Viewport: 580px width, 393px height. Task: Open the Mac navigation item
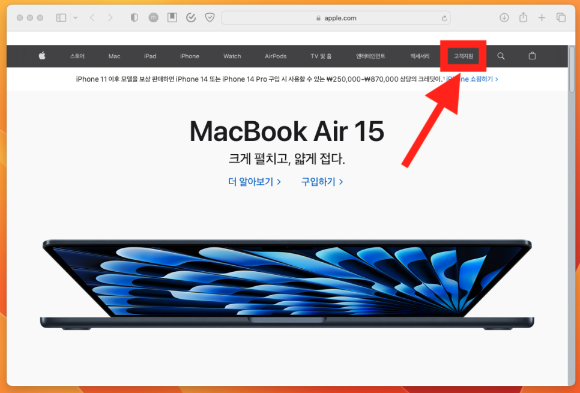tap(114, 56)
